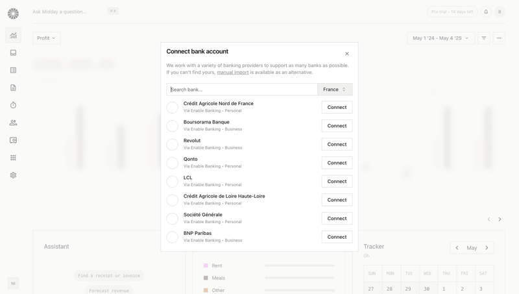Connect Qonto account

(337, 163)
